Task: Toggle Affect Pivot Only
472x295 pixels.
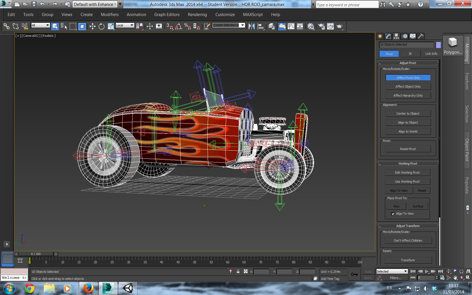Action: click(408, 78)
